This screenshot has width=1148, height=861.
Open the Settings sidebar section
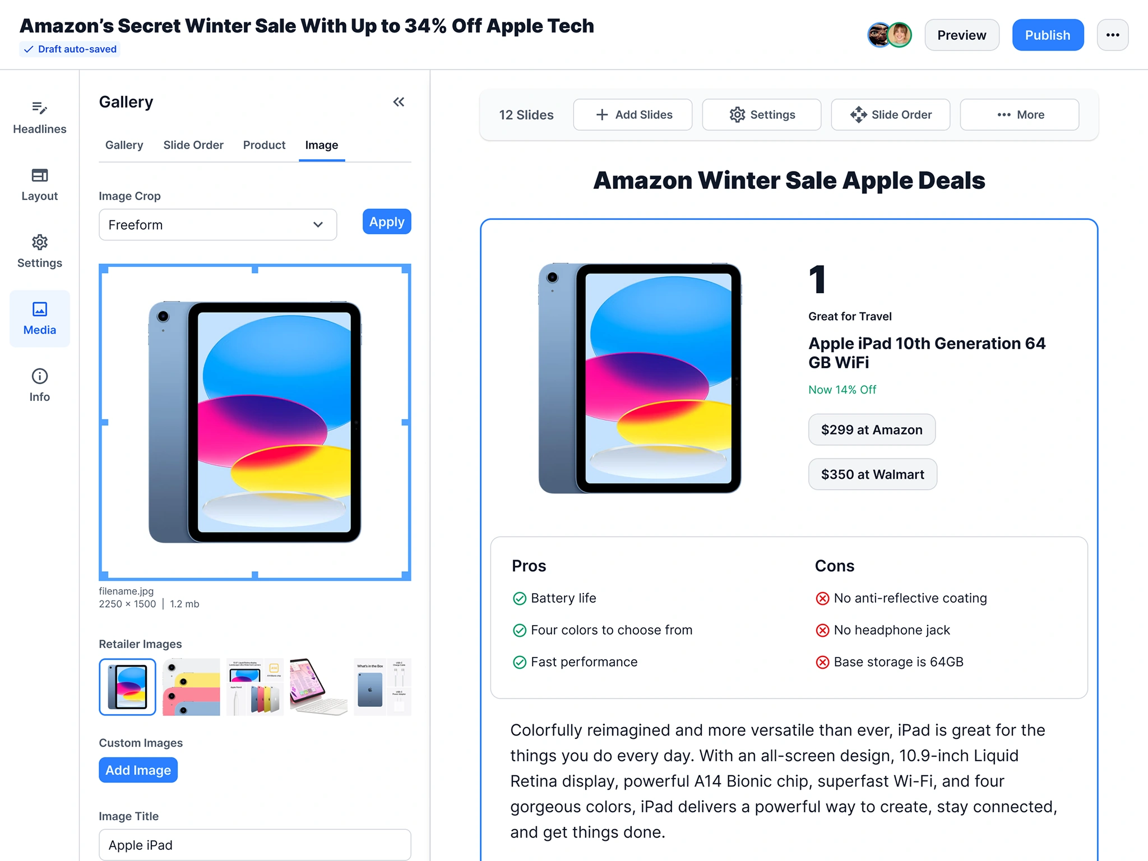click(39, 252)
